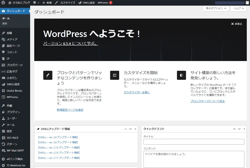The height and width of the screenshot is (168, 250).
Task: Open the 設定 sidebar menu
Action: tap(9, 131)
